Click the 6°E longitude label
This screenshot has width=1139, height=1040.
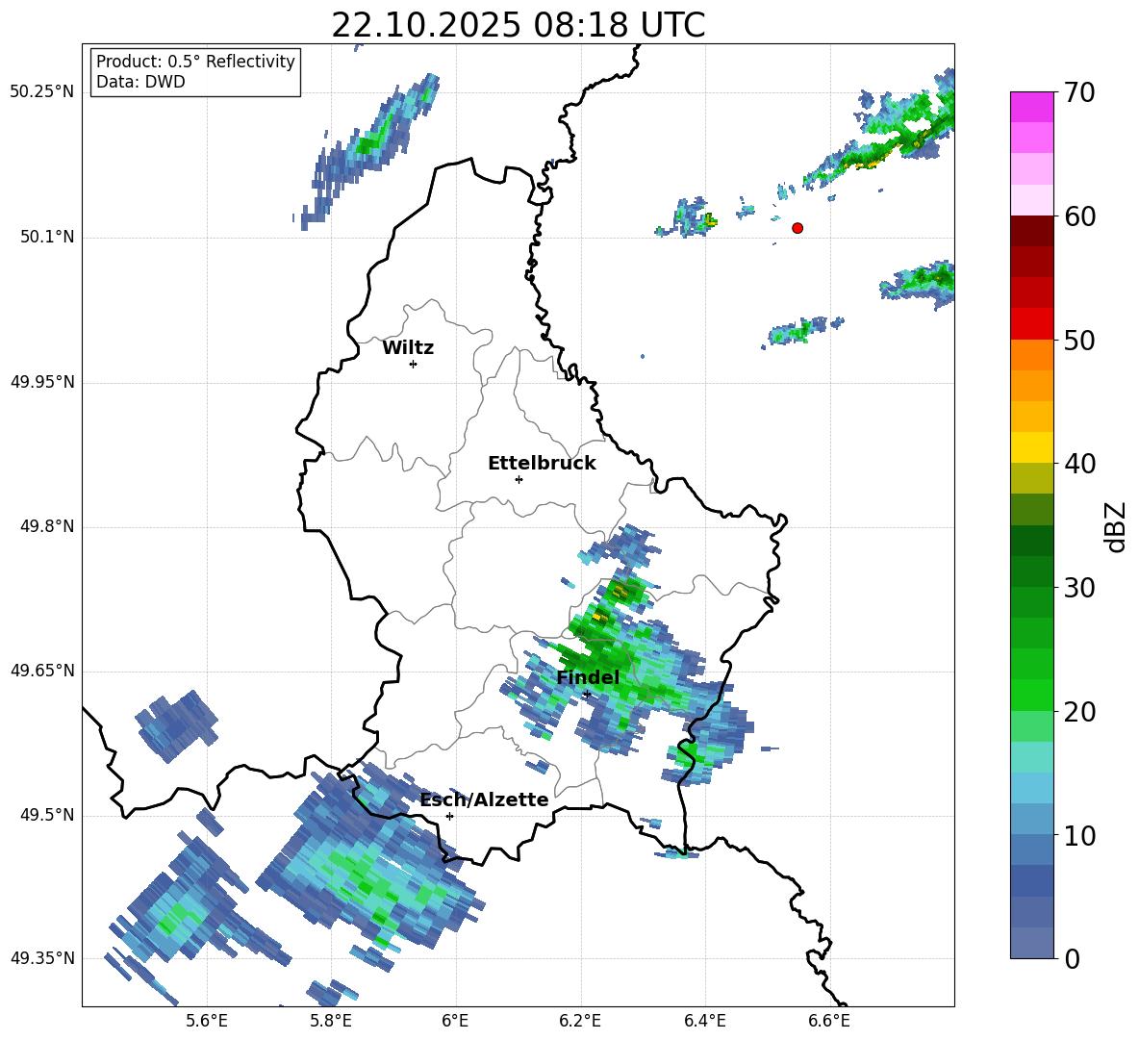pos(455,1021)
